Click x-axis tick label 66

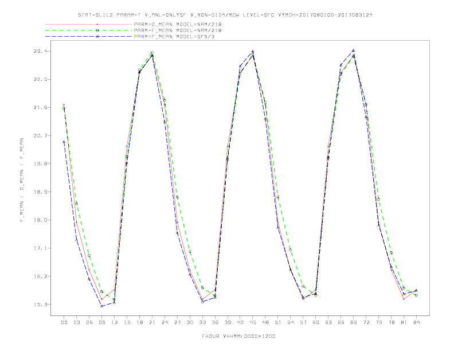[x=341, y=322]
